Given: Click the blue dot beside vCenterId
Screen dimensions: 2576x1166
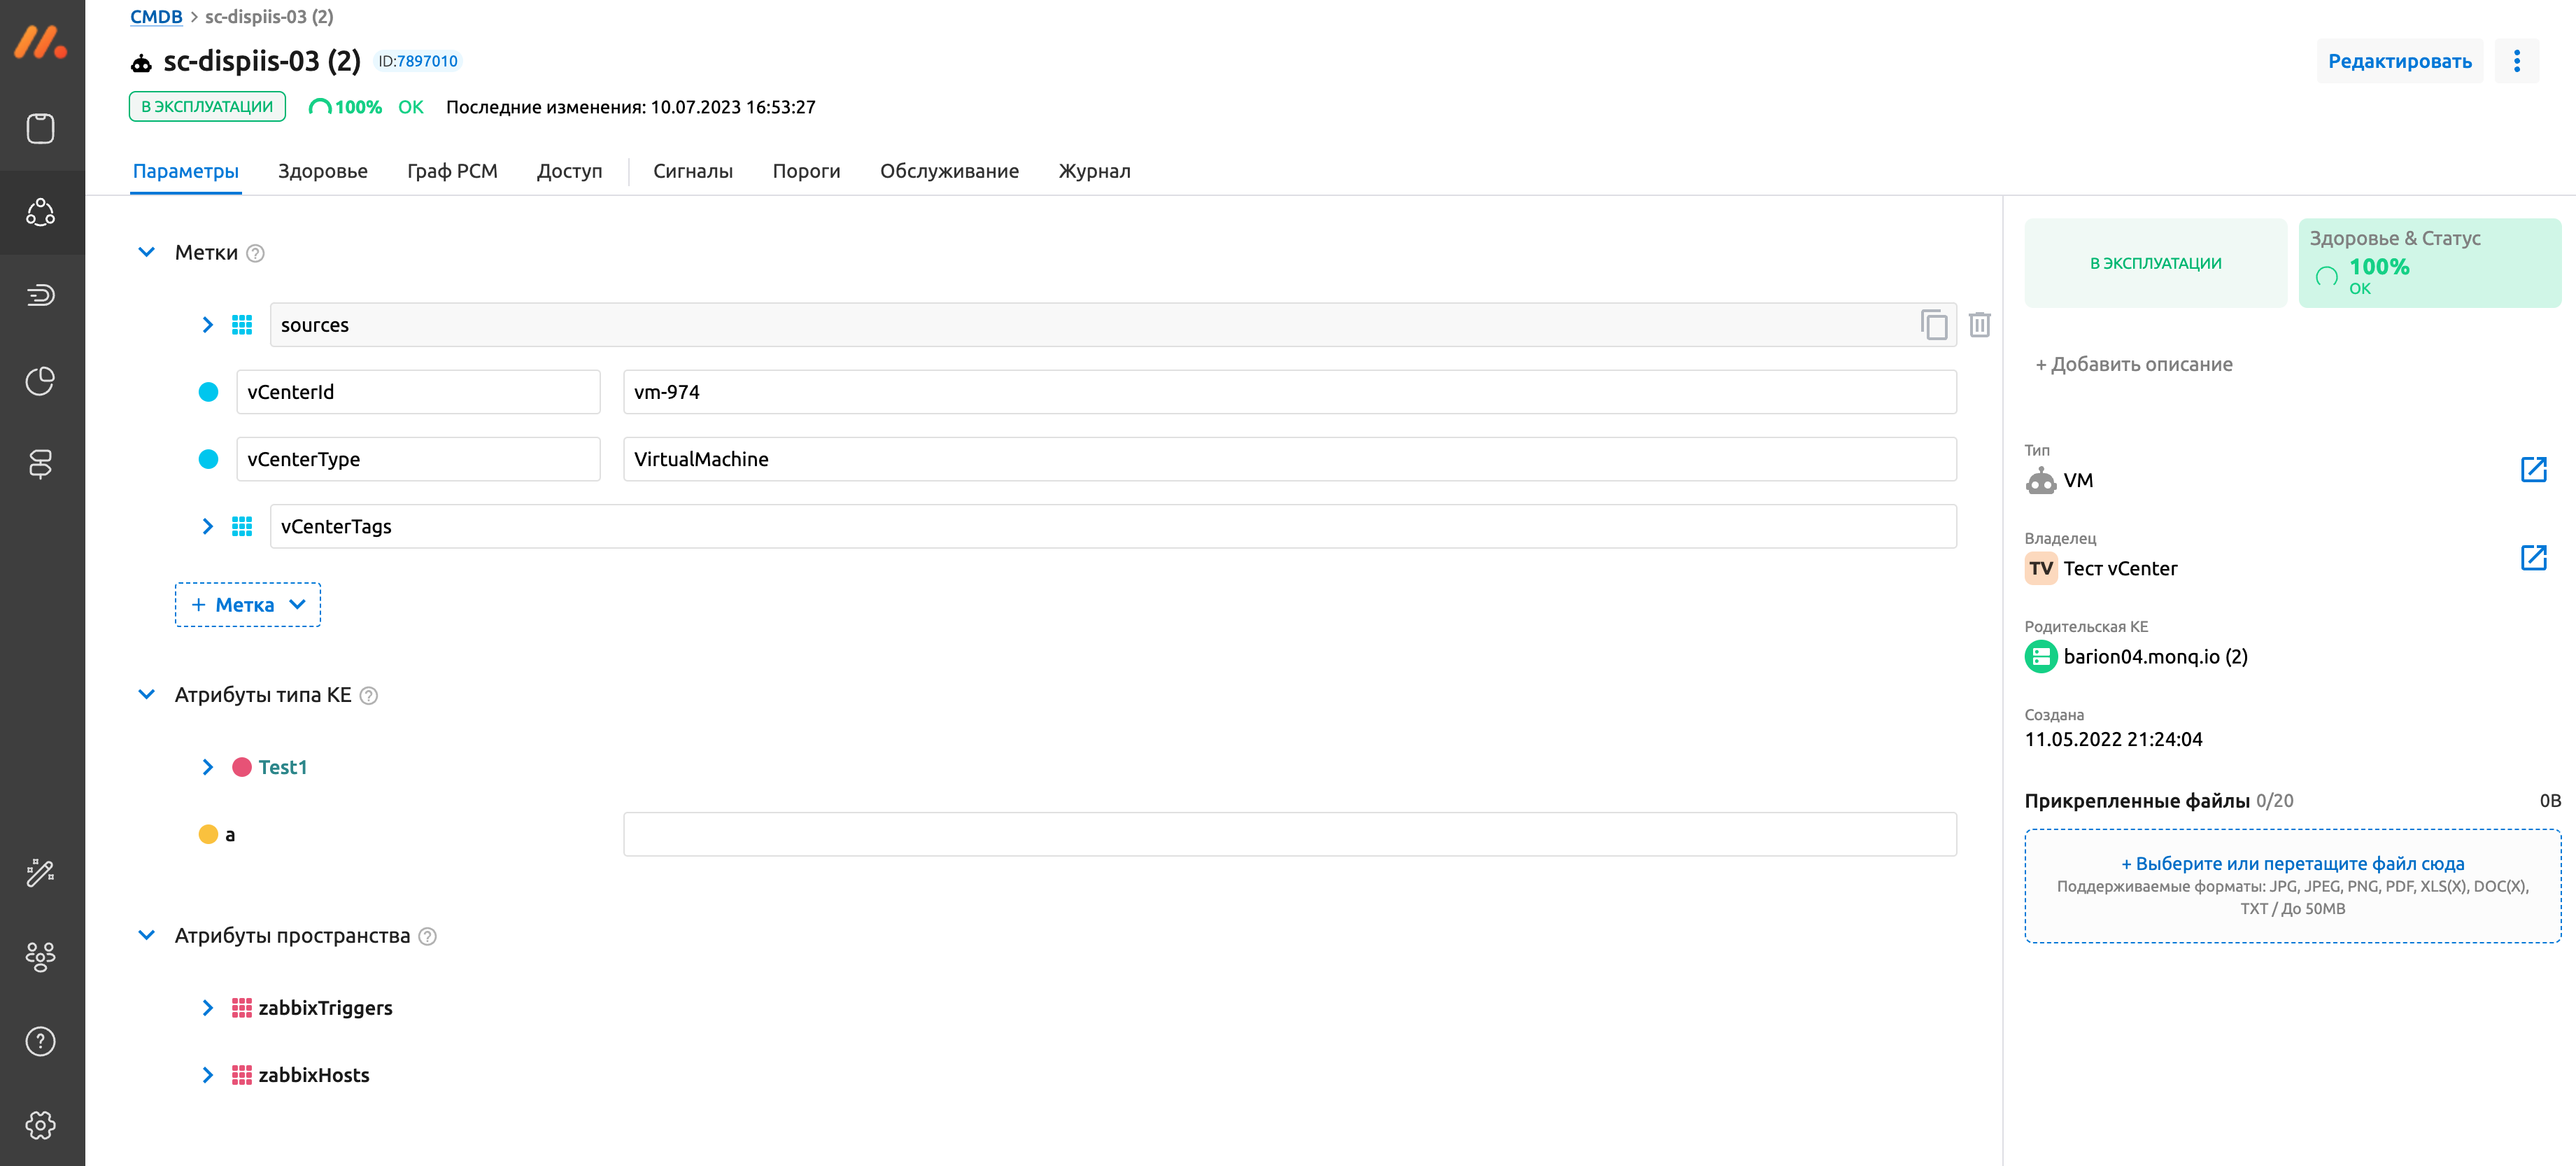Looking at the screenshot, I should 208,392.
